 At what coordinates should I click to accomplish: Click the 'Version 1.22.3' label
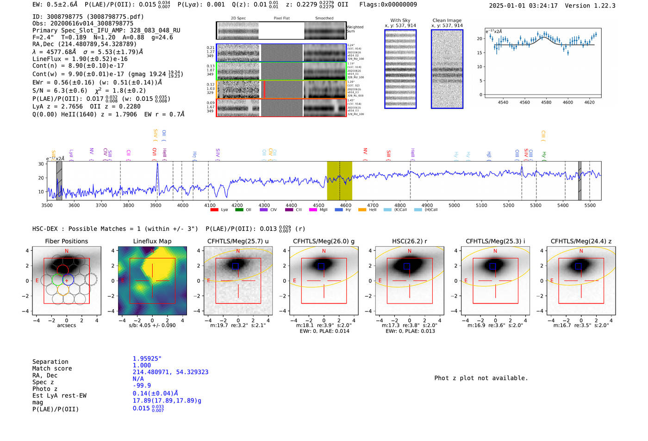590,6
